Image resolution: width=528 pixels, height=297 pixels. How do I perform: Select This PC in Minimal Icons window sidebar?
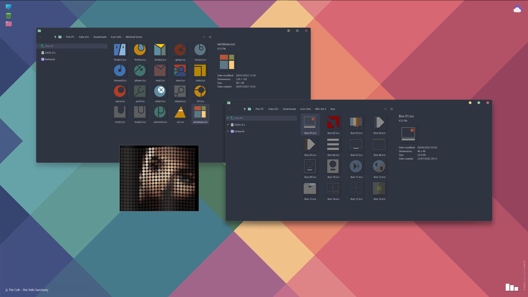point(72,46)
